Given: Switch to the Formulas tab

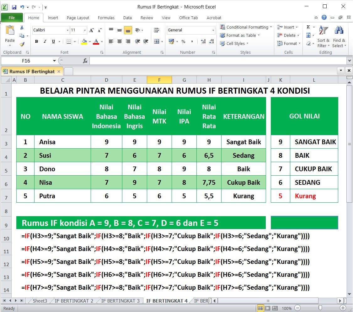Looking at the screenshot, I should (x=106, y=18).
